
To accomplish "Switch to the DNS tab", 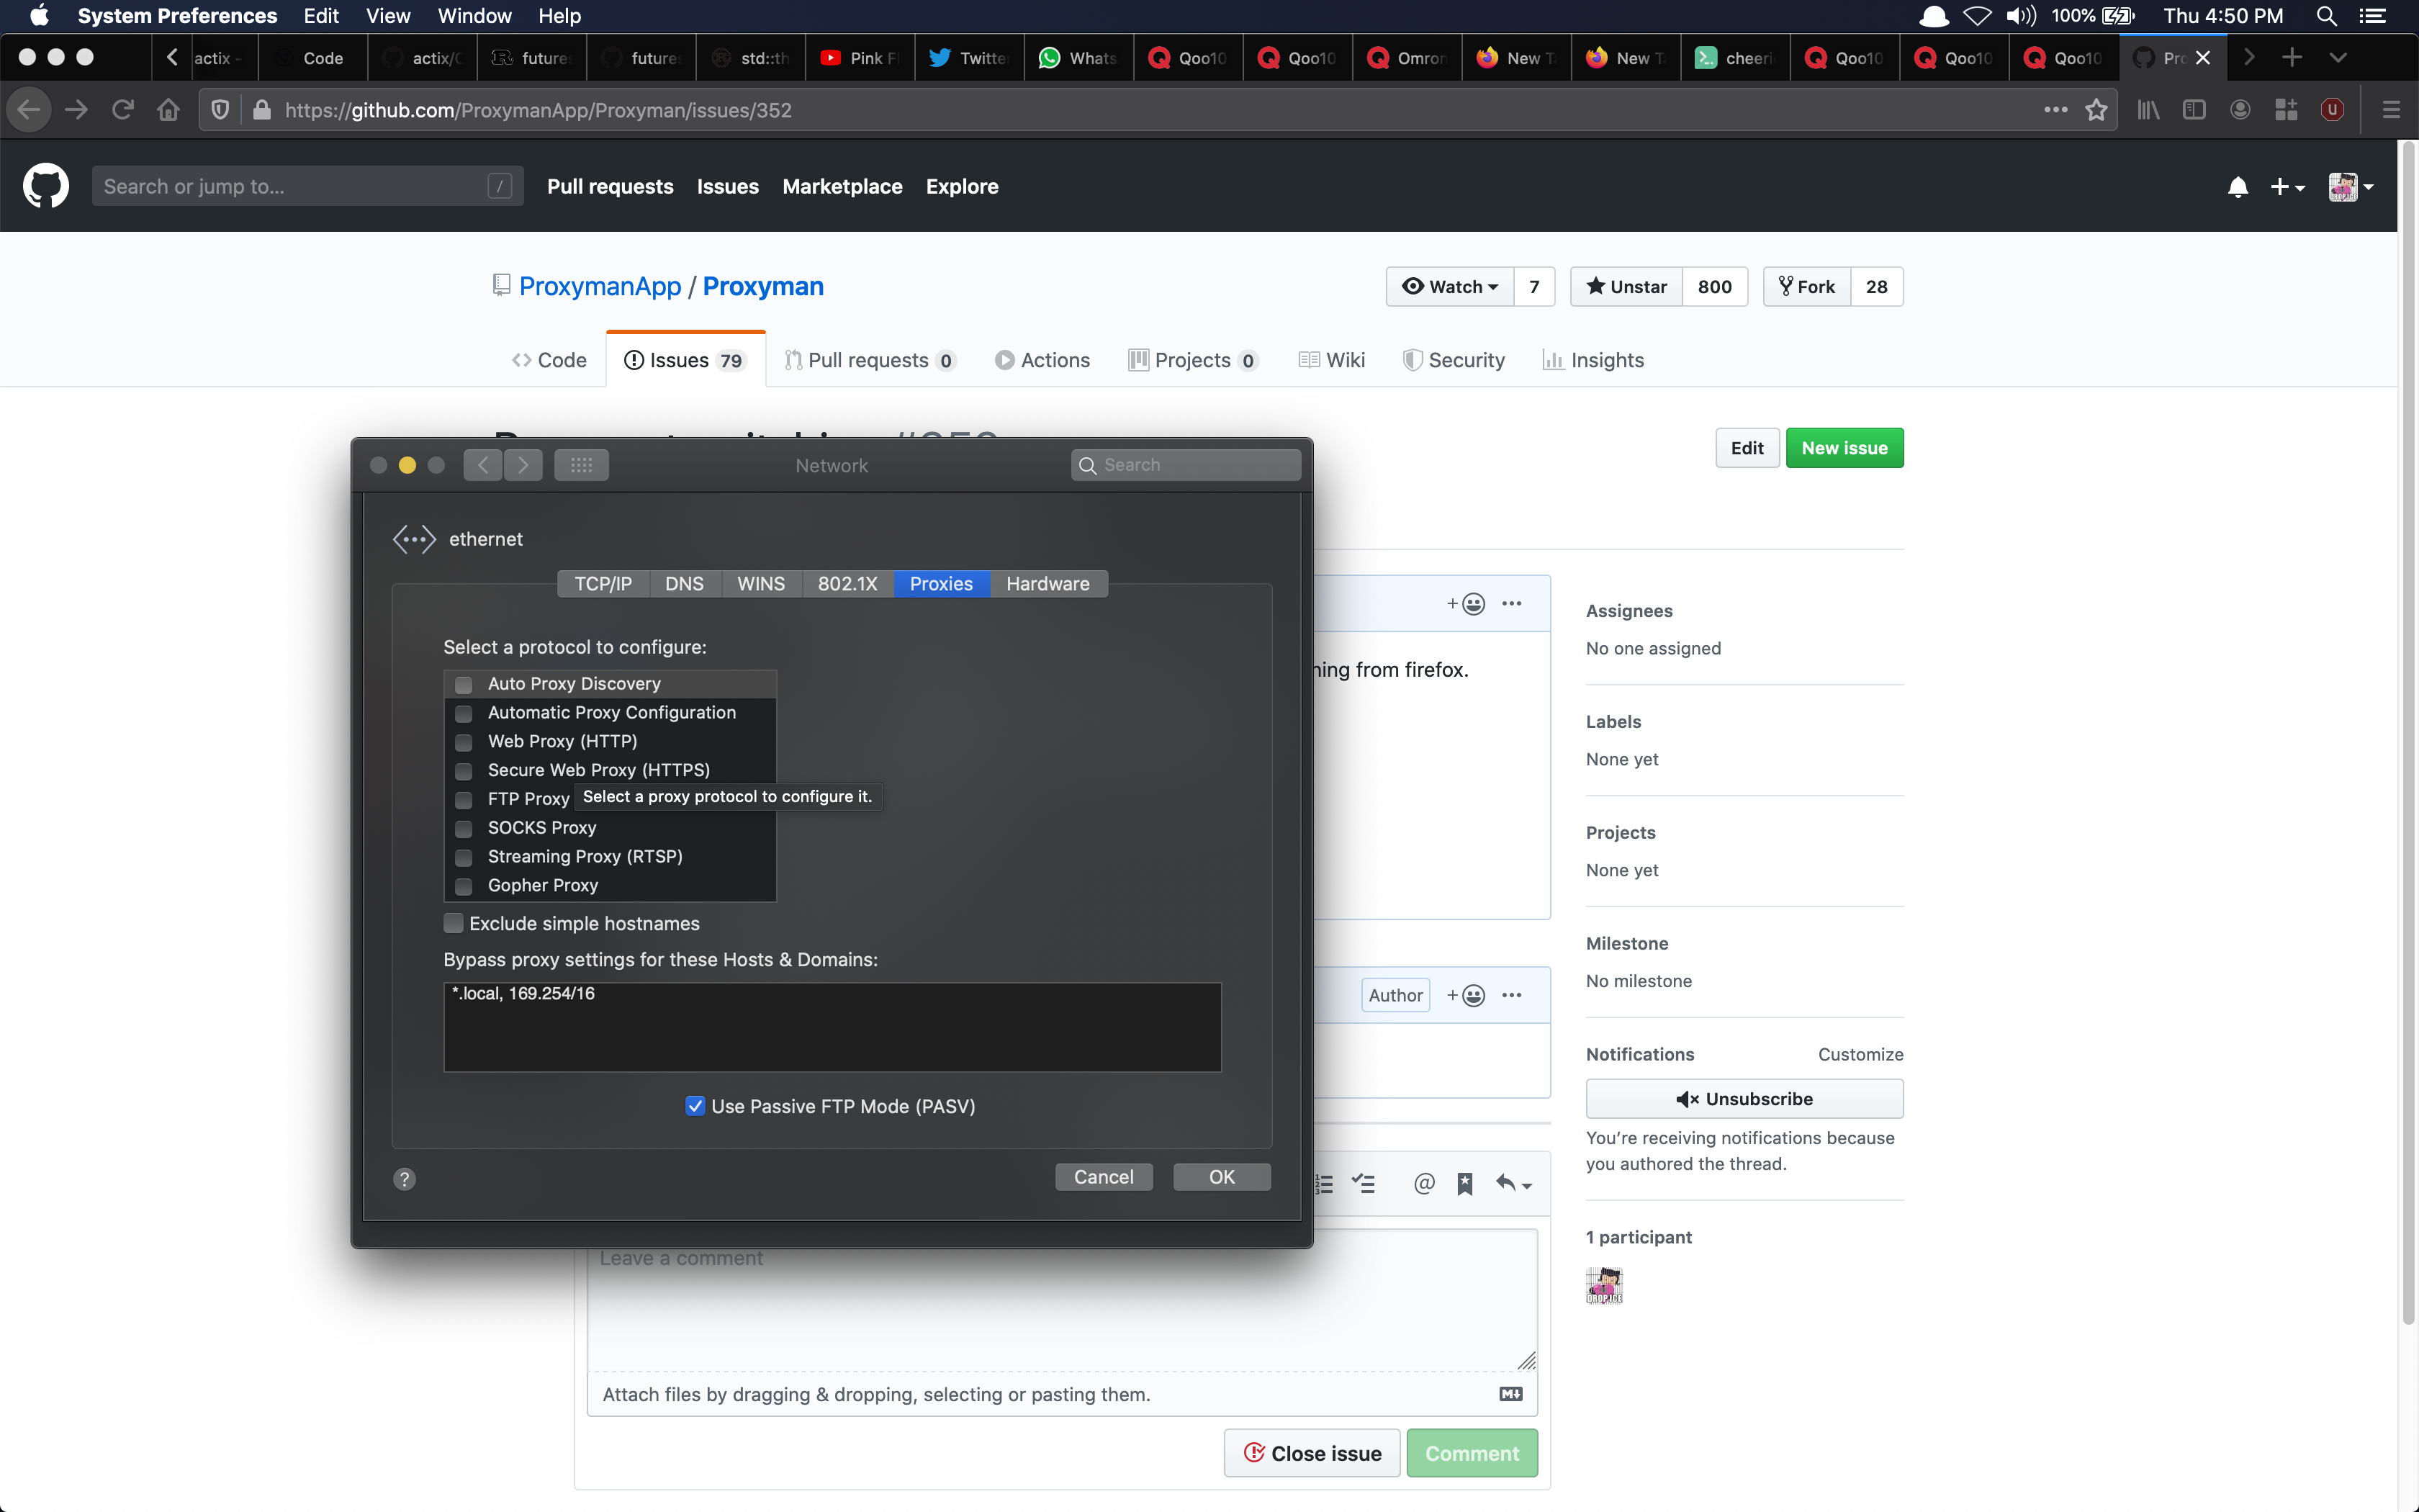I will coord(684,584).
